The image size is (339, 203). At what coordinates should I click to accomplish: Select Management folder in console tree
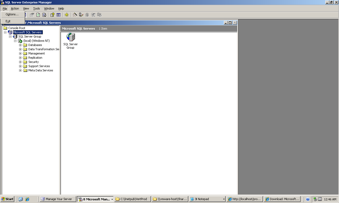[x=37, y=53]
